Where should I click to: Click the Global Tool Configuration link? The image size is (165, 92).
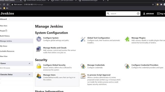(x=98, y=38)
